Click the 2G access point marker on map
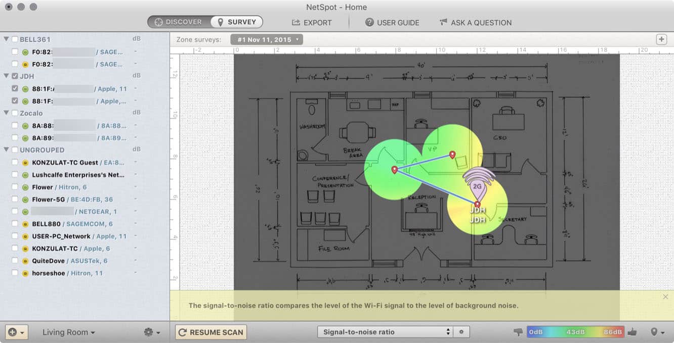 477,186
